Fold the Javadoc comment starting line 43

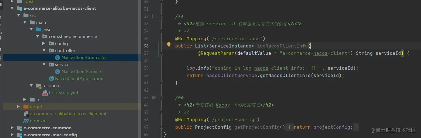[161, 98]
